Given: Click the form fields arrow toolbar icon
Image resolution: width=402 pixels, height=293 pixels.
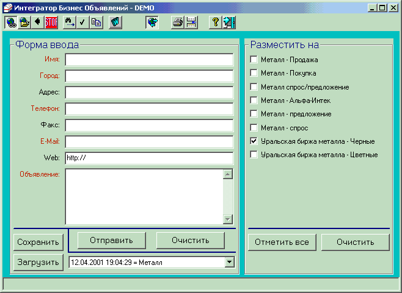Looking at the screenshot, I should click(191, 23).
